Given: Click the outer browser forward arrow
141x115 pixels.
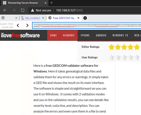Looking at the screenshot, I should point(14,10).
